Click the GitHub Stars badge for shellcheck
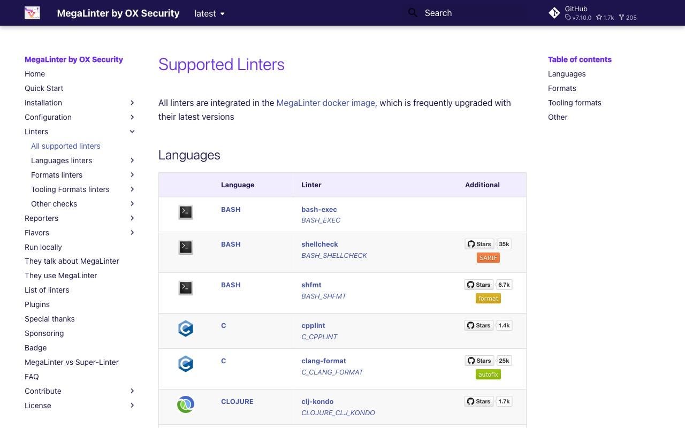685x428 pixels. 488,244
